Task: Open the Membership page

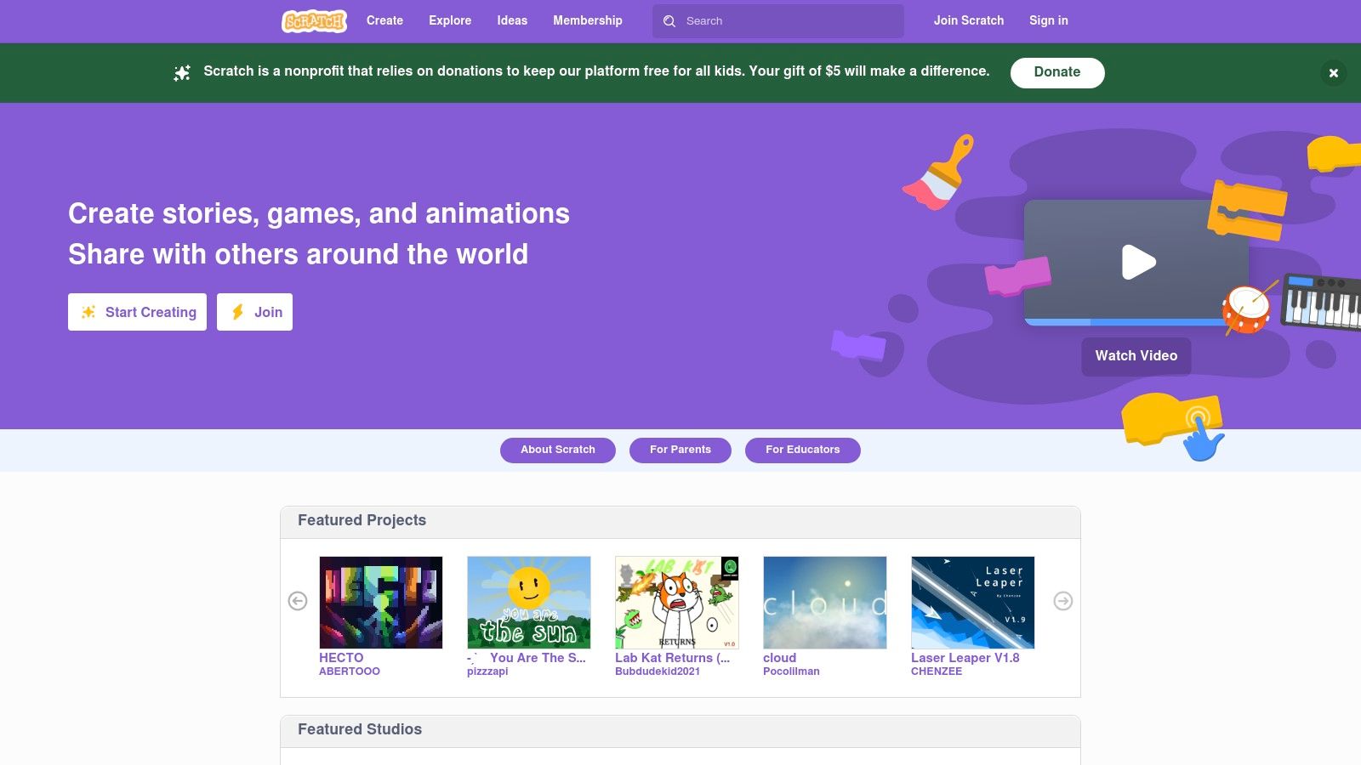Action: coord(587,20)
